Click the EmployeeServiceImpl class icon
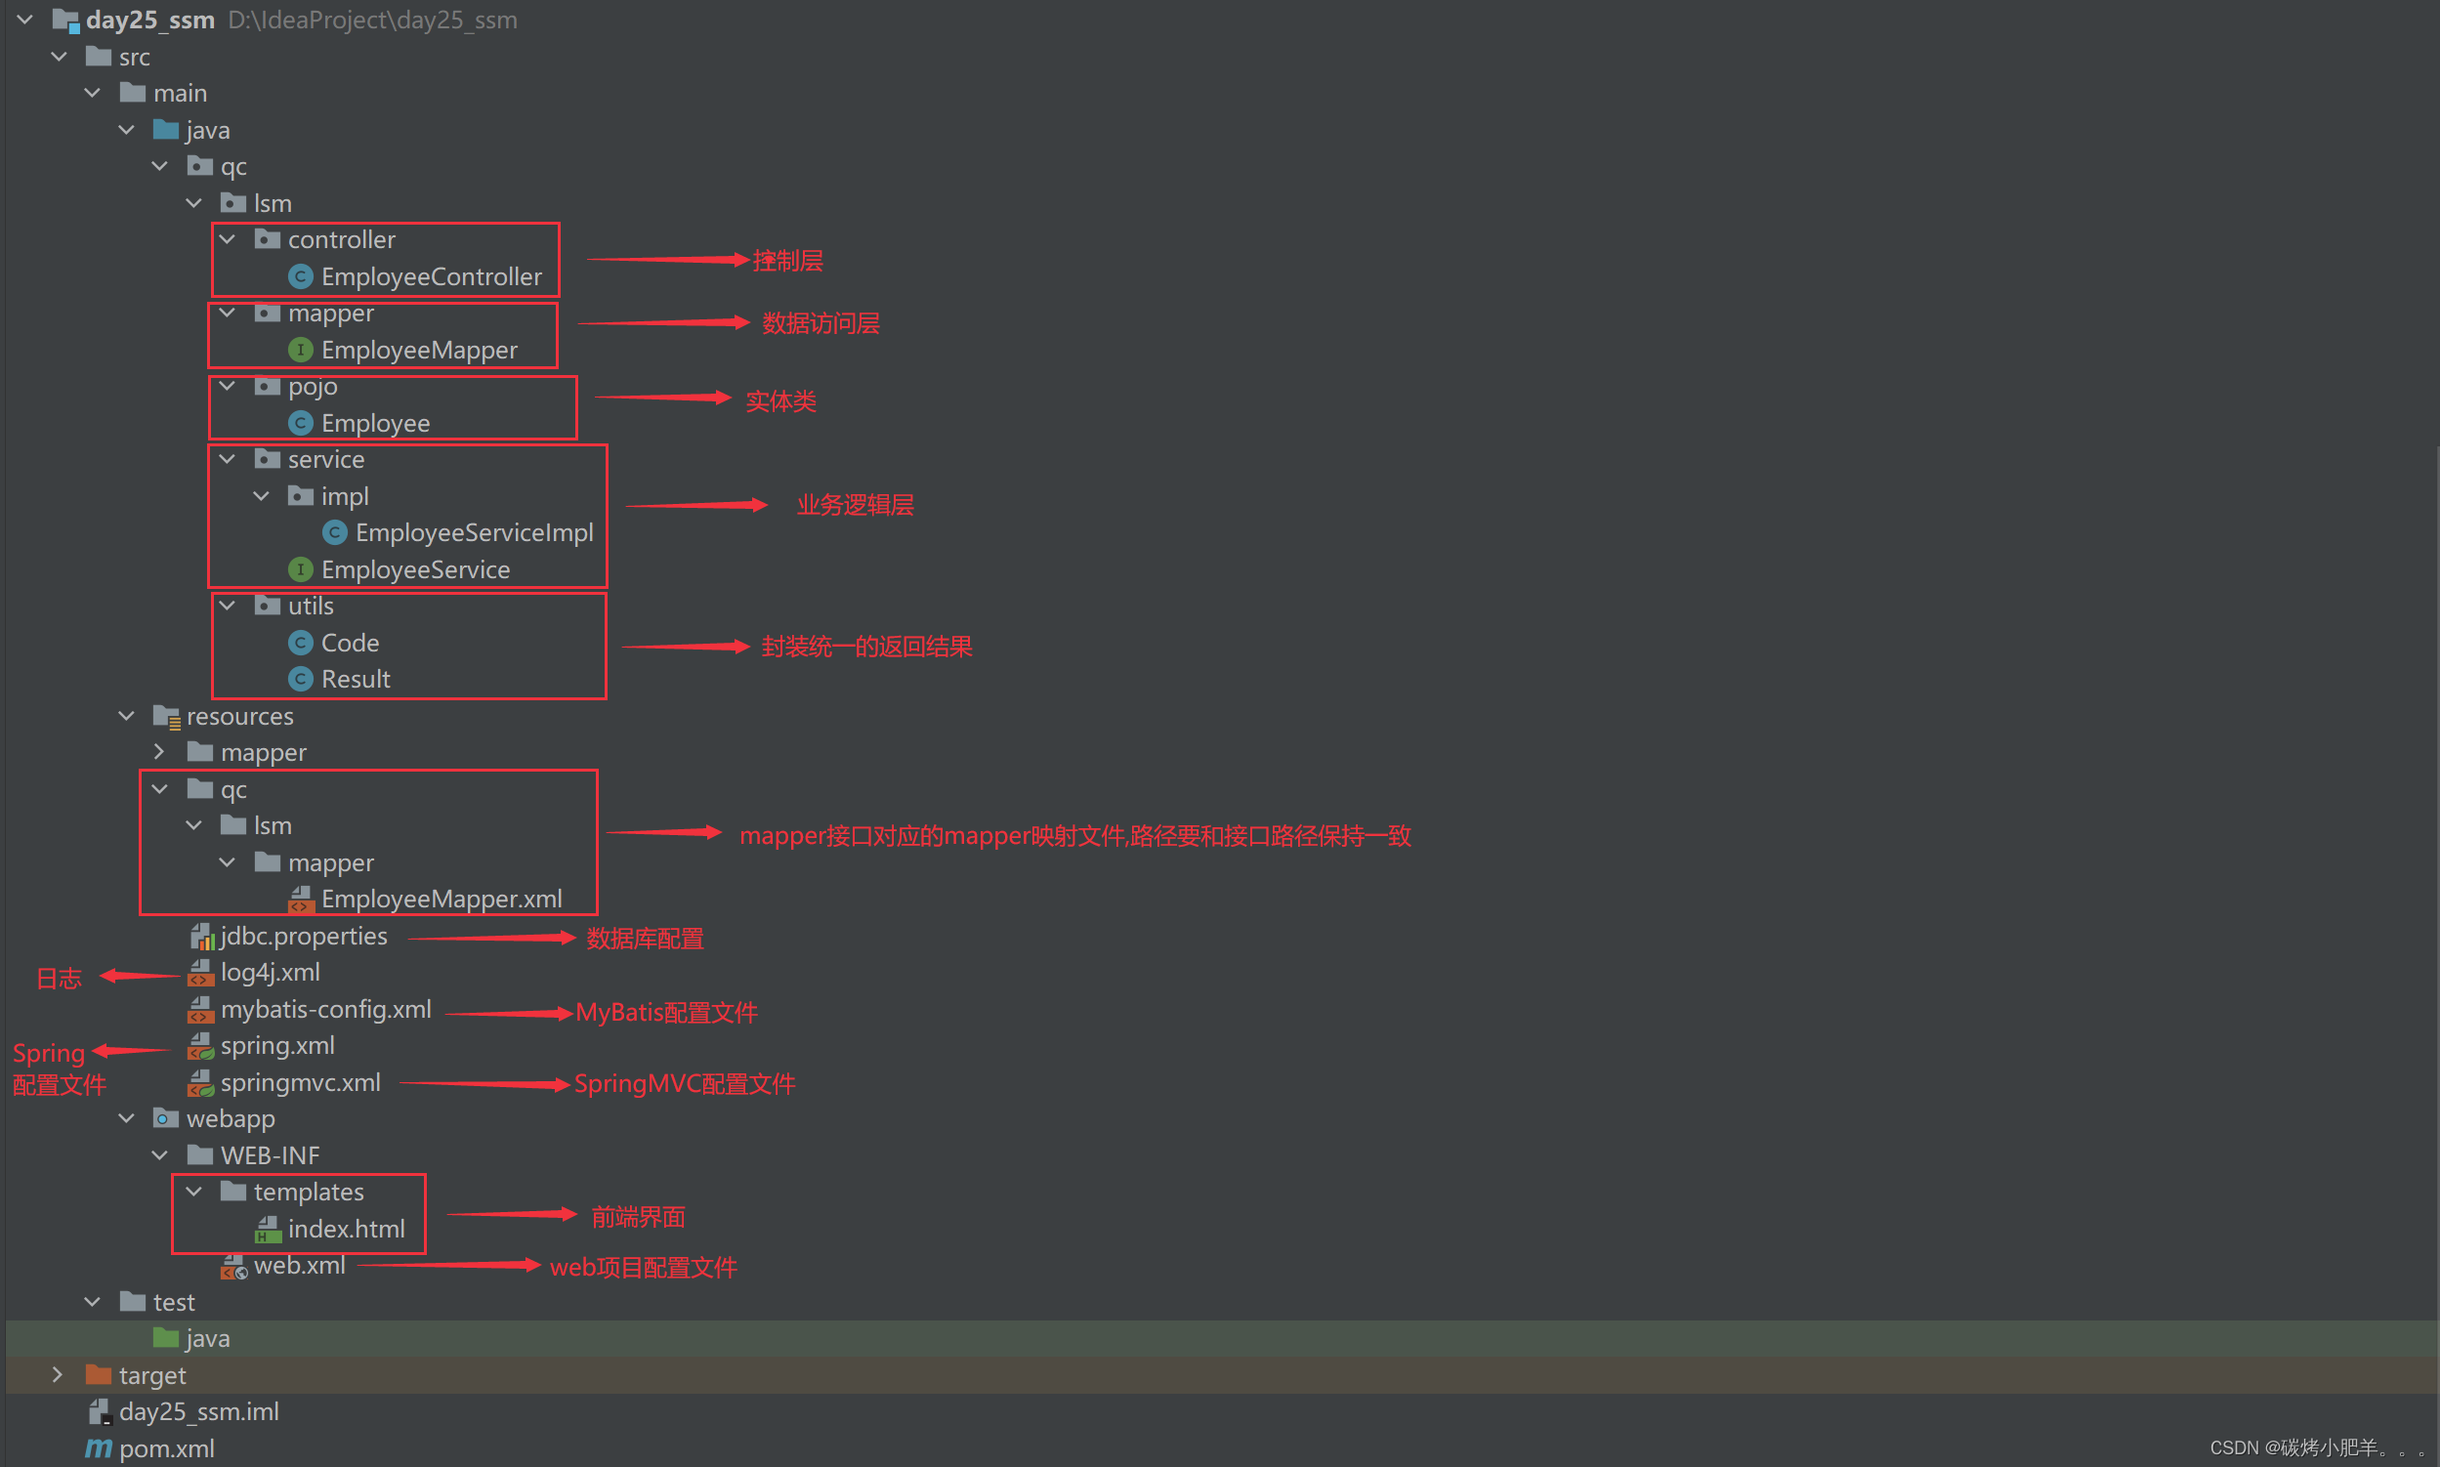 [x=334, y=533]
